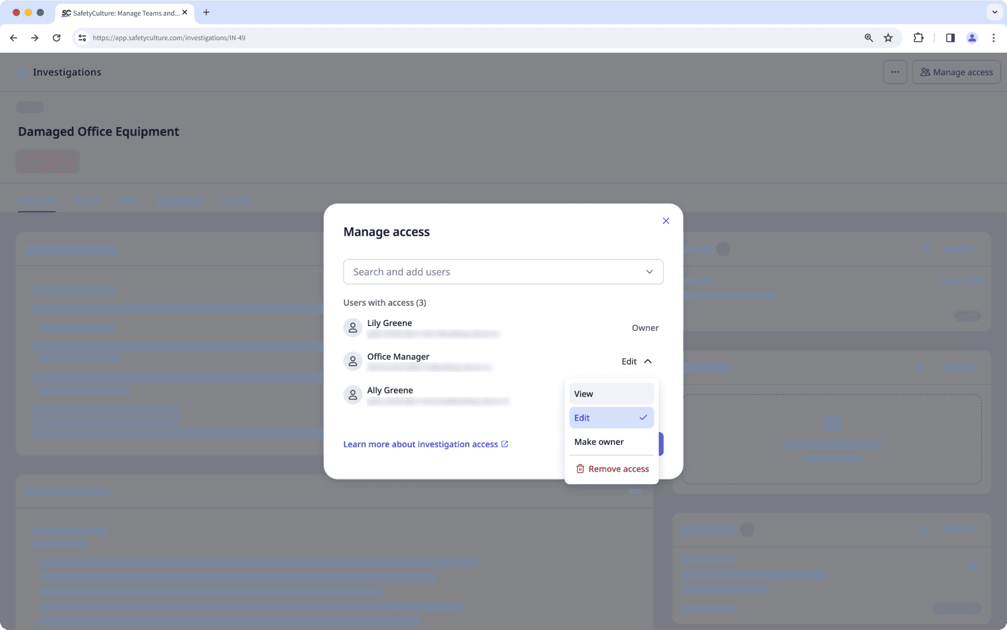The width and height of the screenshot is (1007, 630).
Task: Click the external link icon after investigation access
Action: pyautogui.click(x=505, y=444)
